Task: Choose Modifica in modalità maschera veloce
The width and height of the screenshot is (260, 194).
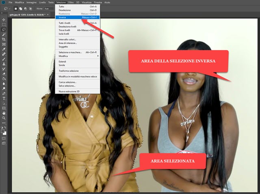Action: click(78, 77)
